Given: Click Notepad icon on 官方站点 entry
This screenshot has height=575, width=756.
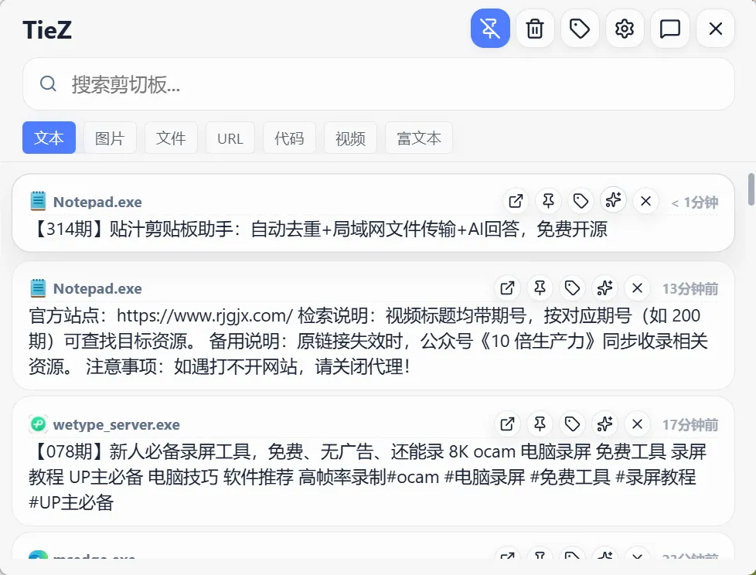Looking at the screenshot, I should (38, 288).
